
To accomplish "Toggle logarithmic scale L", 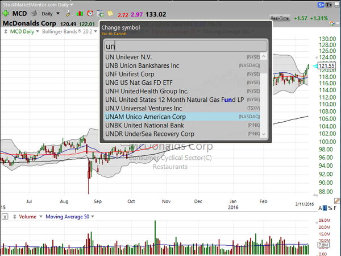I will [325, 208].
